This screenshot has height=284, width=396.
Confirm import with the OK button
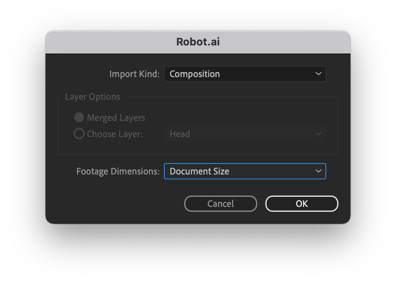click(x=301, y=204)
